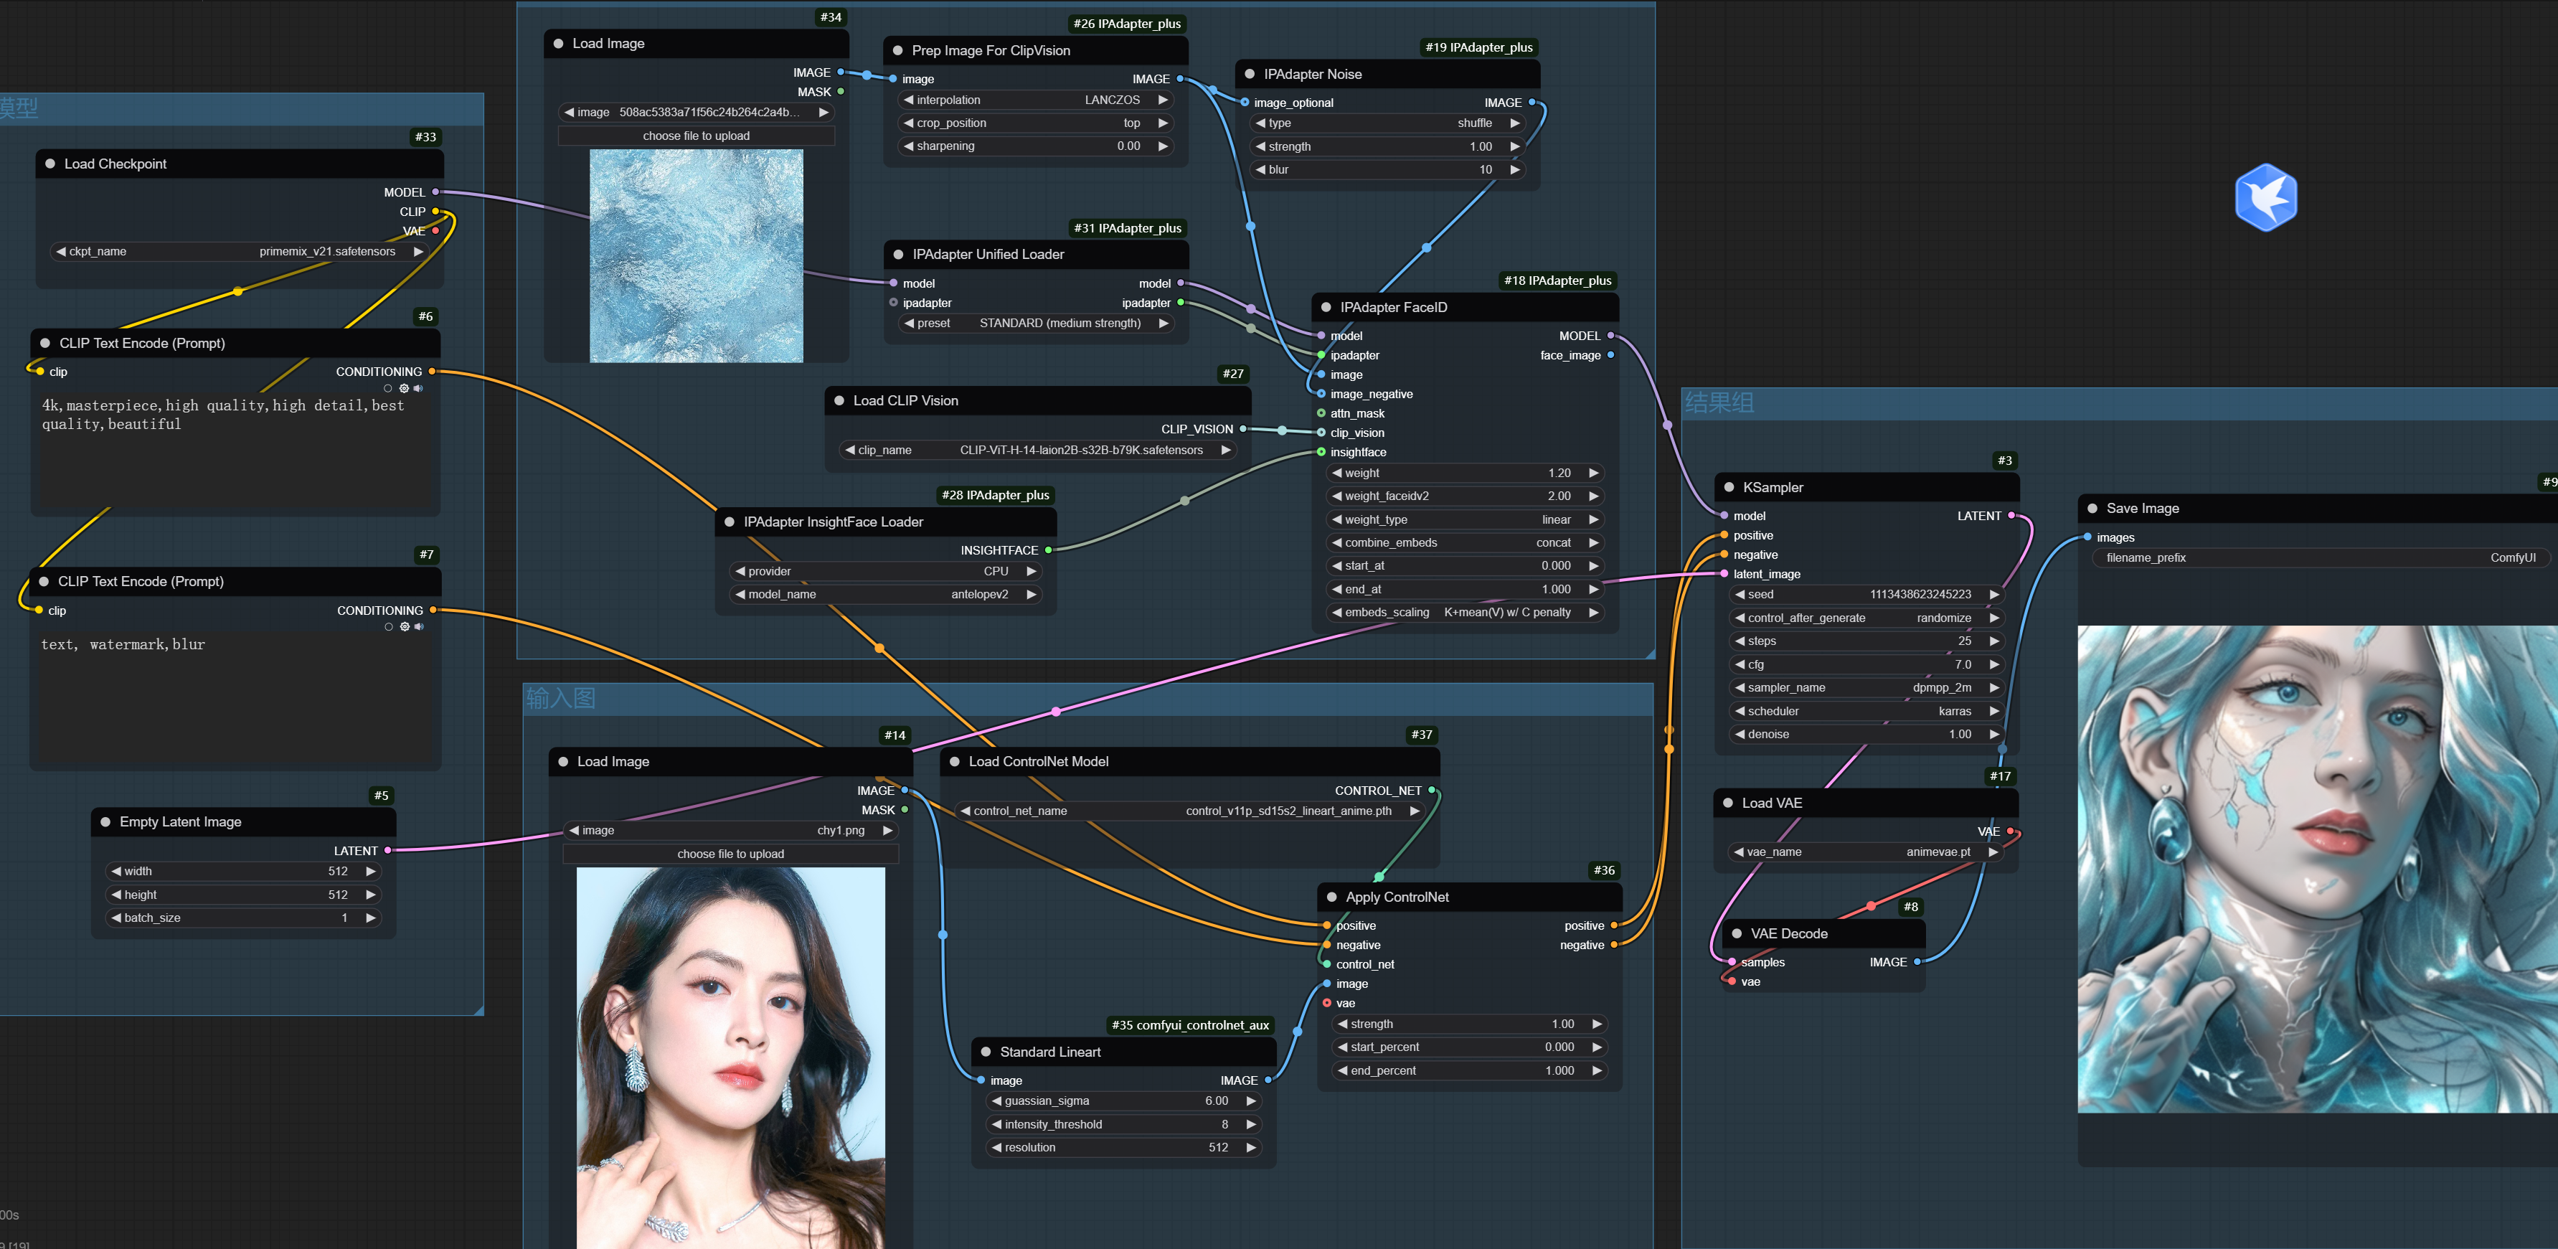Open the crop_position top combo
The height and width of the screenshot is (1249, 2558).
click(1036, 123)
